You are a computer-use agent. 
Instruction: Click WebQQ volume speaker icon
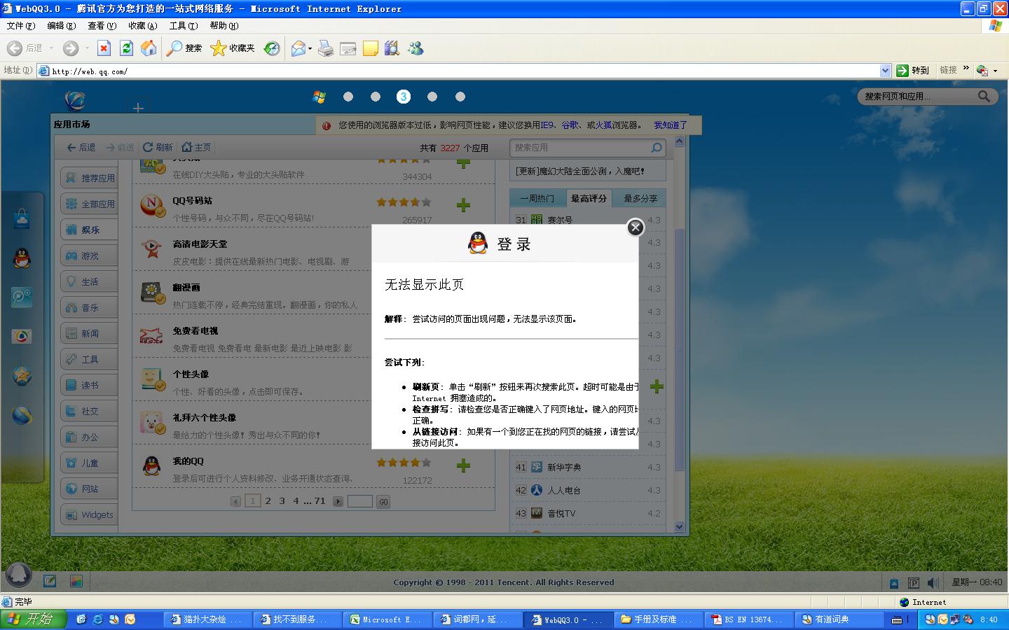tap(933, 582)
